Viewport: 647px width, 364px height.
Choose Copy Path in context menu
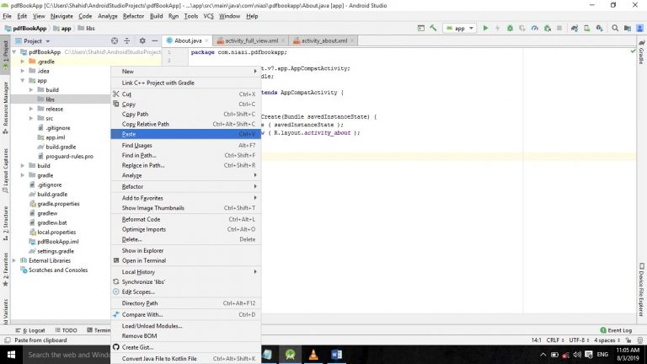pyautogui.click(x=185, y=115)
